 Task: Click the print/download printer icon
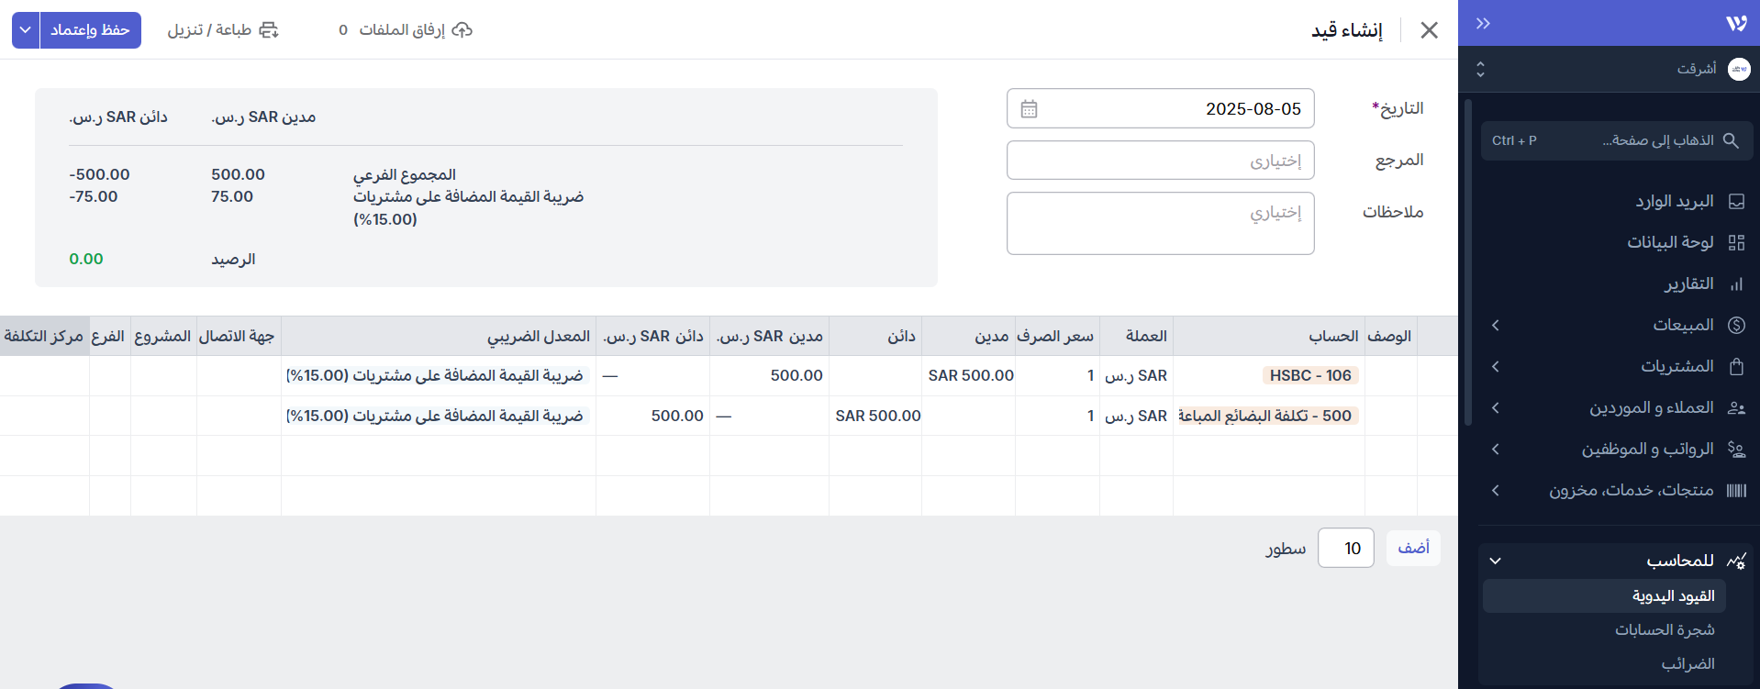[x=268, y=30]
